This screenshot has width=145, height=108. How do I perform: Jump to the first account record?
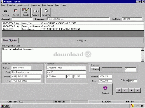coord(119,90)
